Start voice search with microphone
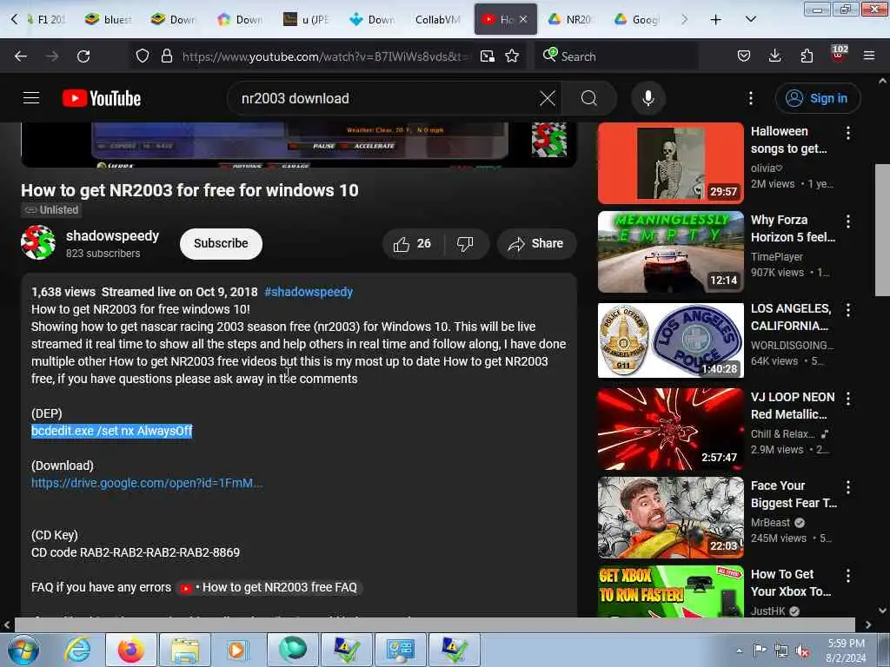The width and height of the screenshot is (890, 667). coord(648,98)
